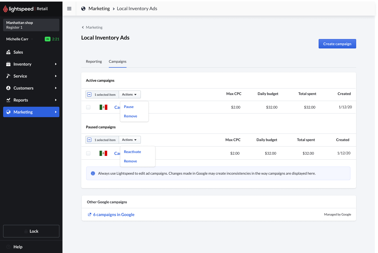378x253 pixels.
Task: Click the Inventory box icon in sidebar
Action: coord(8,64)
